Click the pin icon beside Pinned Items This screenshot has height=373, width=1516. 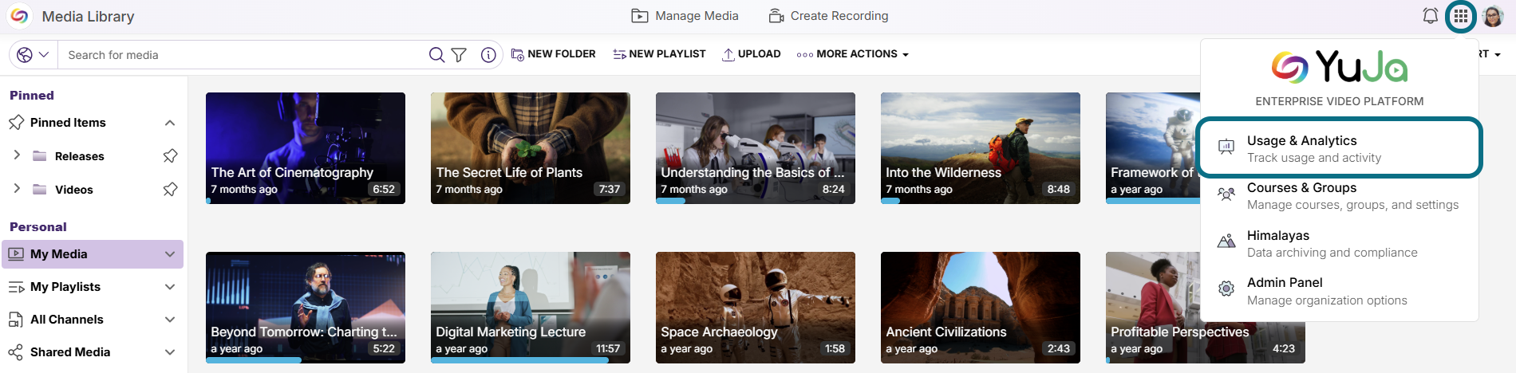coord(16,123)
